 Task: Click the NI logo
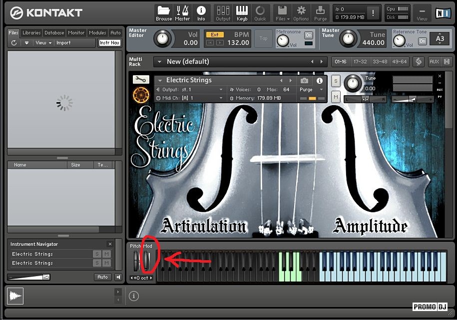point(443,13)
